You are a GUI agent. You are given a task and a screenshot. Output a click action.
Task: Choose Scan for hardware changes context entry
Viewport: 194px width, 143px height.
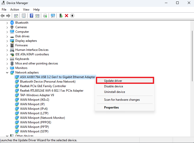125,100
